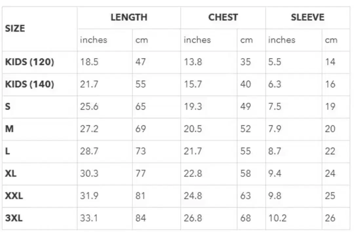354x232 pixels.
Task: Click the XXL size row label
Action: [x=14, y=196]
